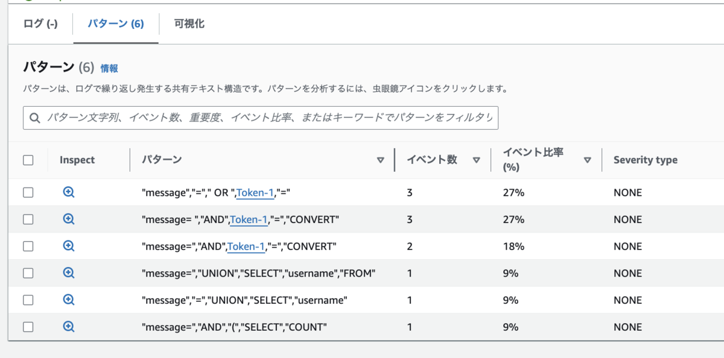Inspect the "message= ","AND" CONVERT pattern
This screenshot has width=724, height=358.
pos(69,219)
